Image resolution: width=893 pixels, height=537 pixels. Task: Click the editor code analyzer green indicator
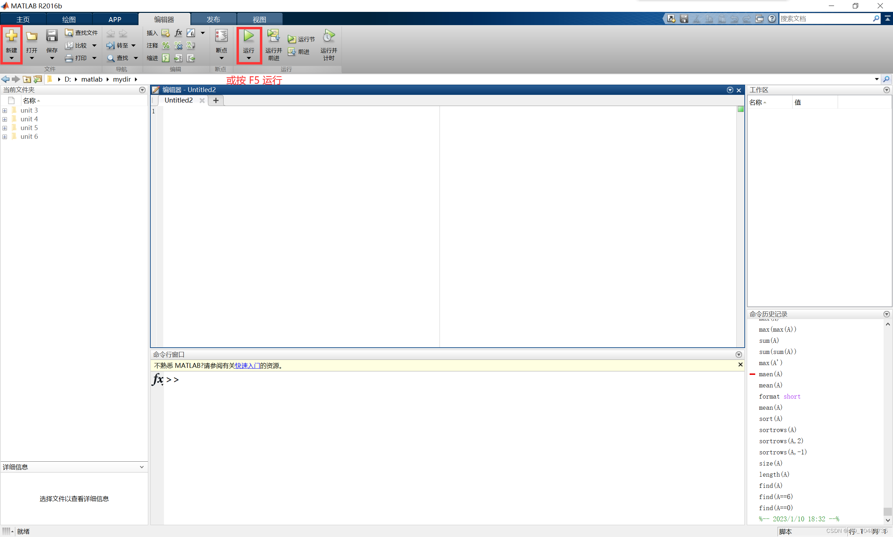[x=740, y=109]
